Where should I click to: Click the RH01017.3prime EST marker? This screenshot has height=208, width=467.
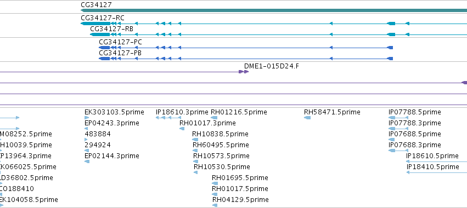182,129
